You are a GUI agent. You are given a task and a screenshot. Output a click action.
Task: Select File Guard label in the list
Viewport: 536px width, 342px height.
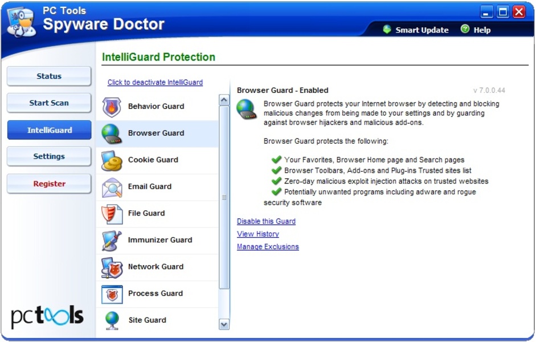click(x=146, y=213)
